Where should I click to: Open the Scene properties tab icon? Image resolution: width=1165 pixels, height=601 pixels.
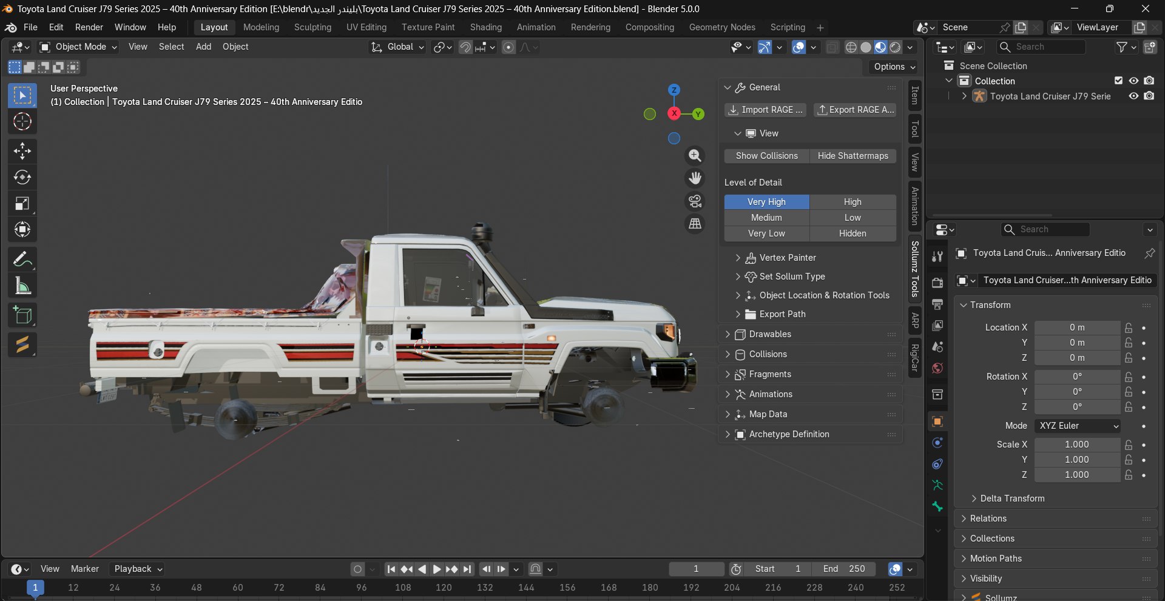[x=937, y=347]
